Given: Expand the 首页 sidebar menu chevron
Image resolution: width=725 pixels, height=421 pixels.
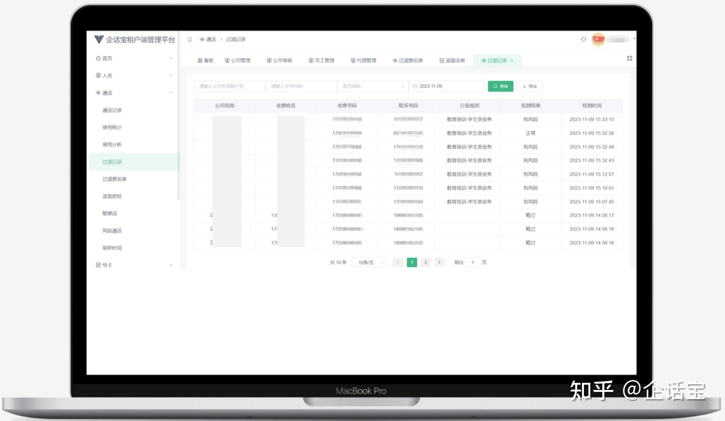Looking at the screenshot, I should point(171,58).
